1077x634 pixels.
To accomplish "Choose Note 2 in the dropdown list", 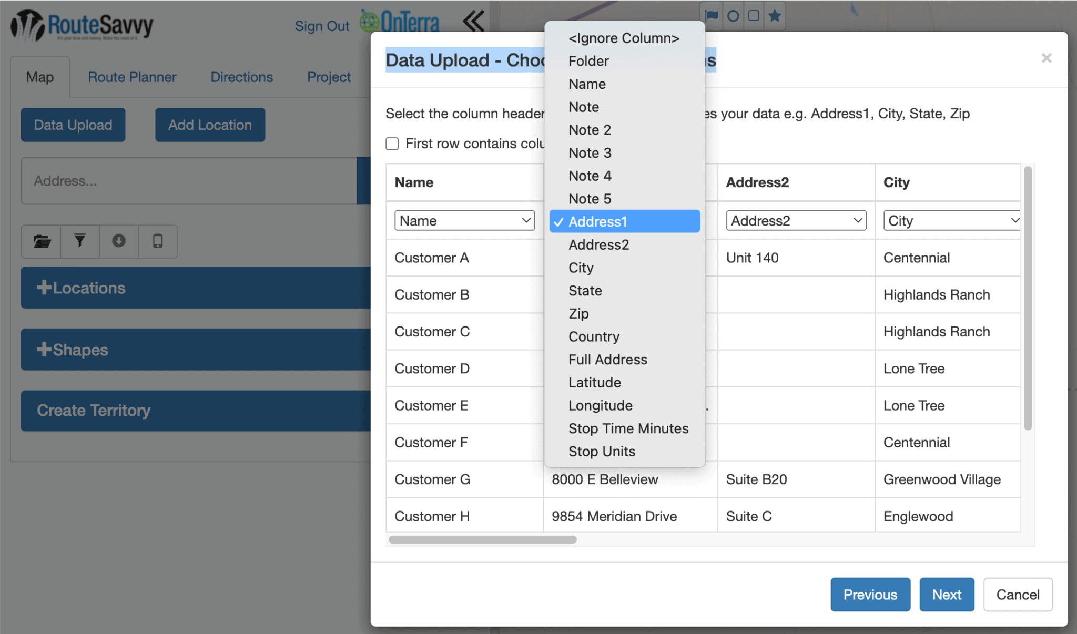I will 624,130.
